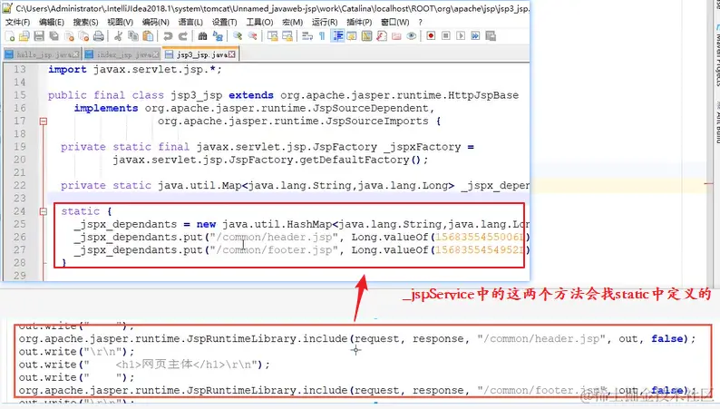Collapse the class fold marker on line 17

[44, 122]
